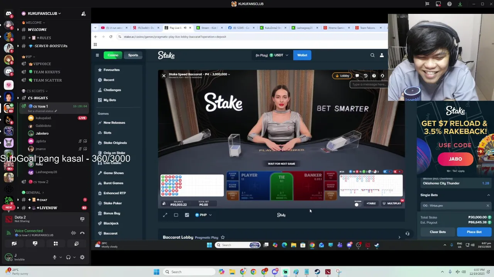Open the PHP currency dropdown

click(x=203, y=215)
